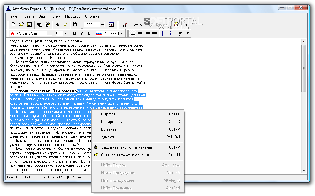Open the Русский language dropdown
This screenshot has height=196, width=315.
[122, 33]
